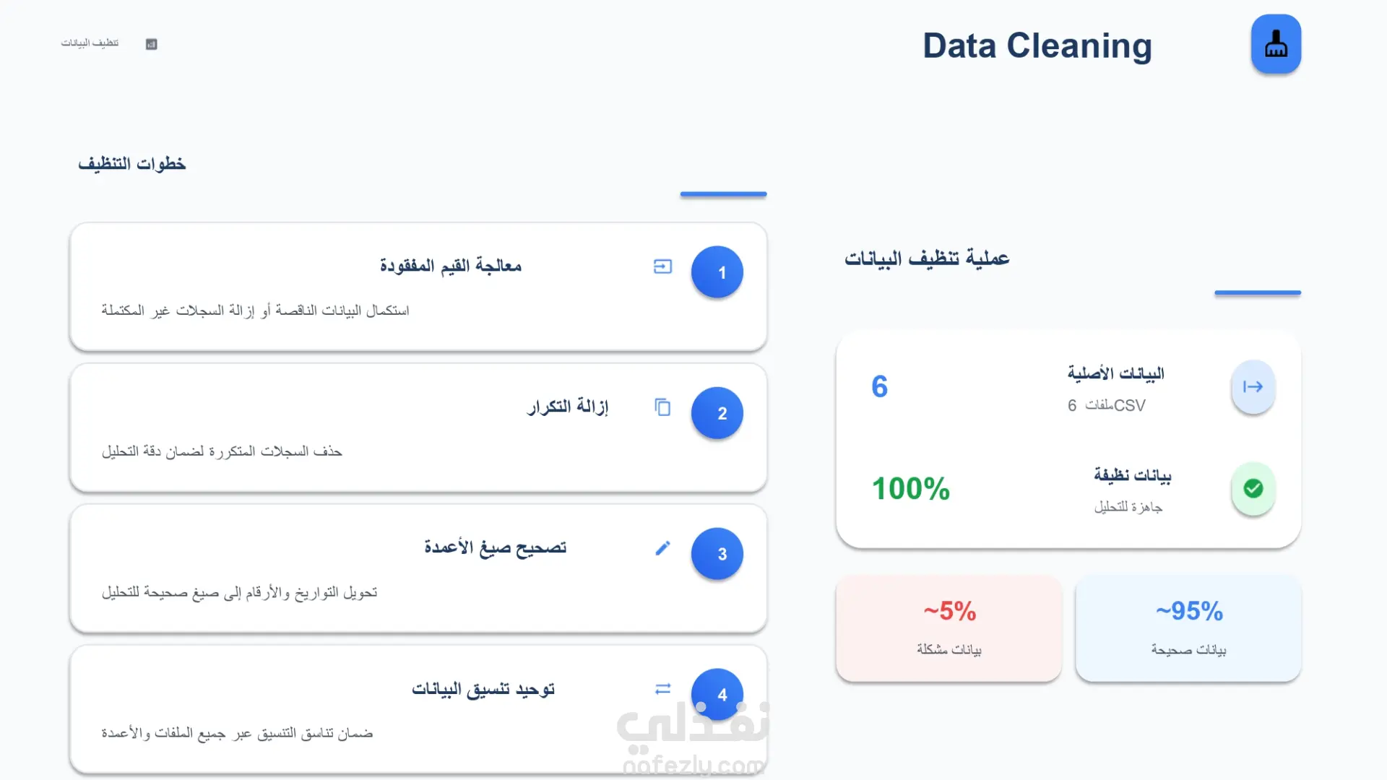The image size is (1387, 780).
Task: Click the step 4 number circle
Action: [717, 694]
